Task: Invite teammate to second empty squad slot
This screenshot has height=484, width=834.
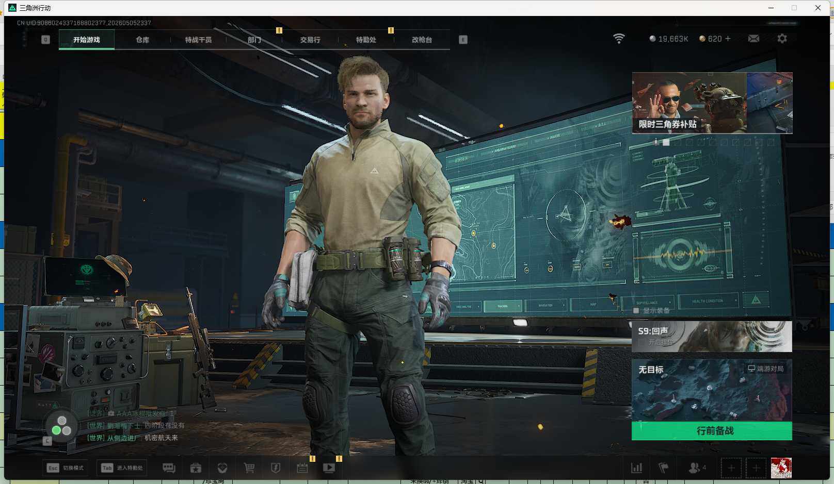Action: coord(756,468)
